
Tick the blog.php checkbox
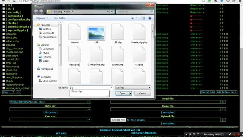[x=3, y=45]
